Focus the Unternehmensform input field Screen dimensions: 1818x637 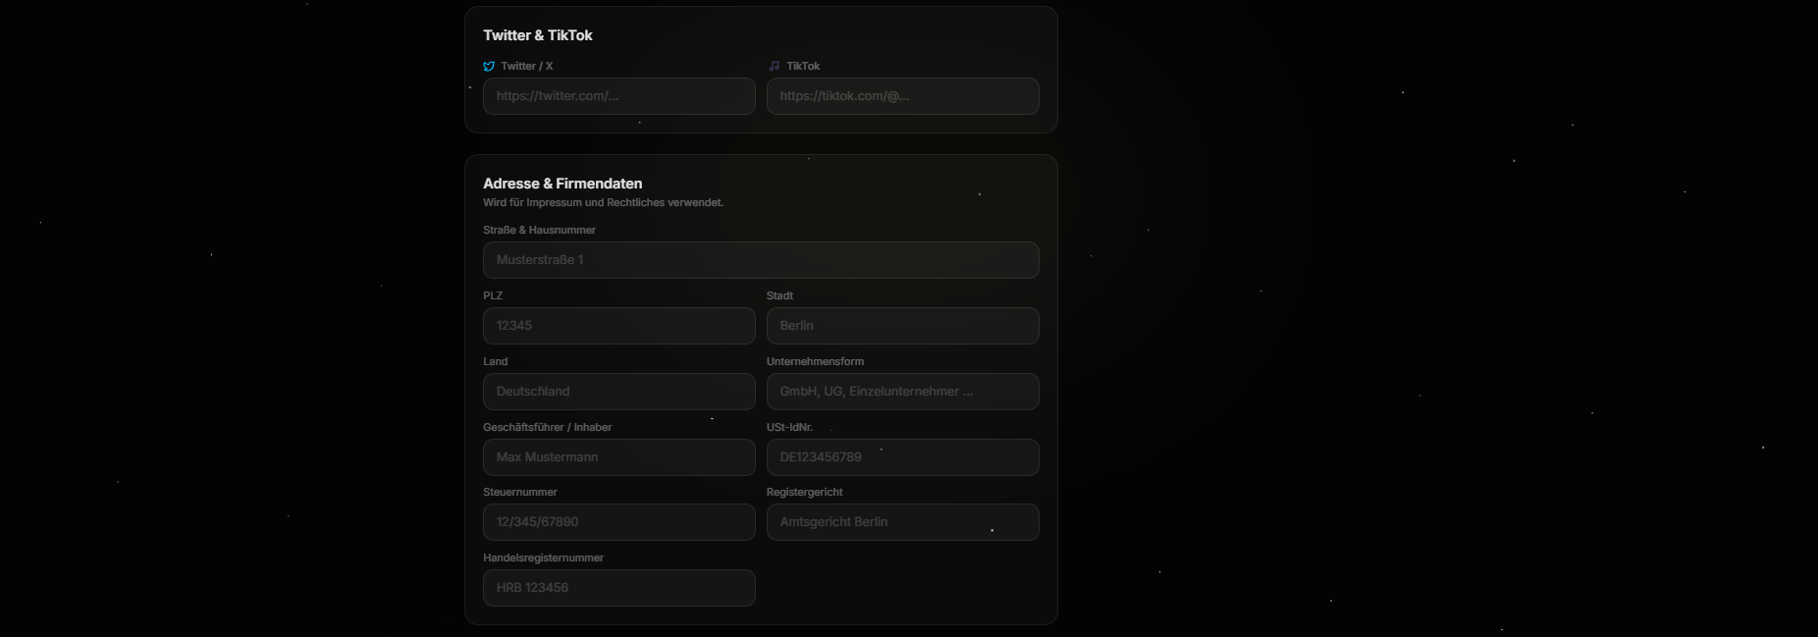tap(903, 392)
